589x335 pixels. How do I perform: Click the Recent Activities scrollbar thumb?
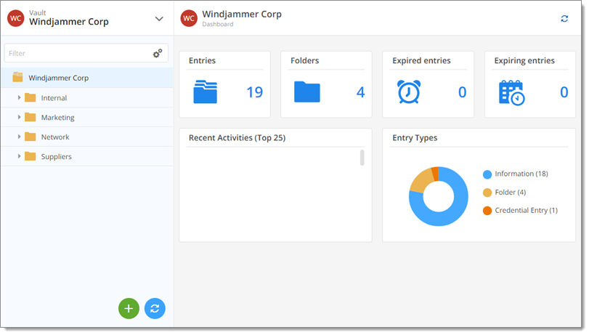click(362, 158)
